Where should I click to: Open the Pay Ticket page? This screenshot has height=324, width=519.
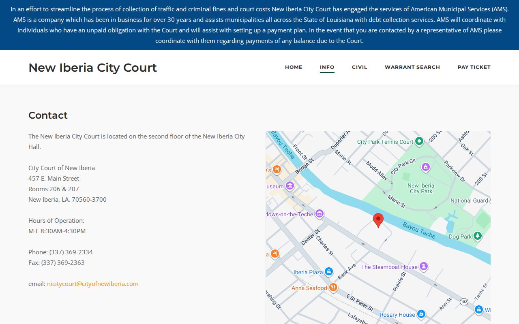coord(474,67)
